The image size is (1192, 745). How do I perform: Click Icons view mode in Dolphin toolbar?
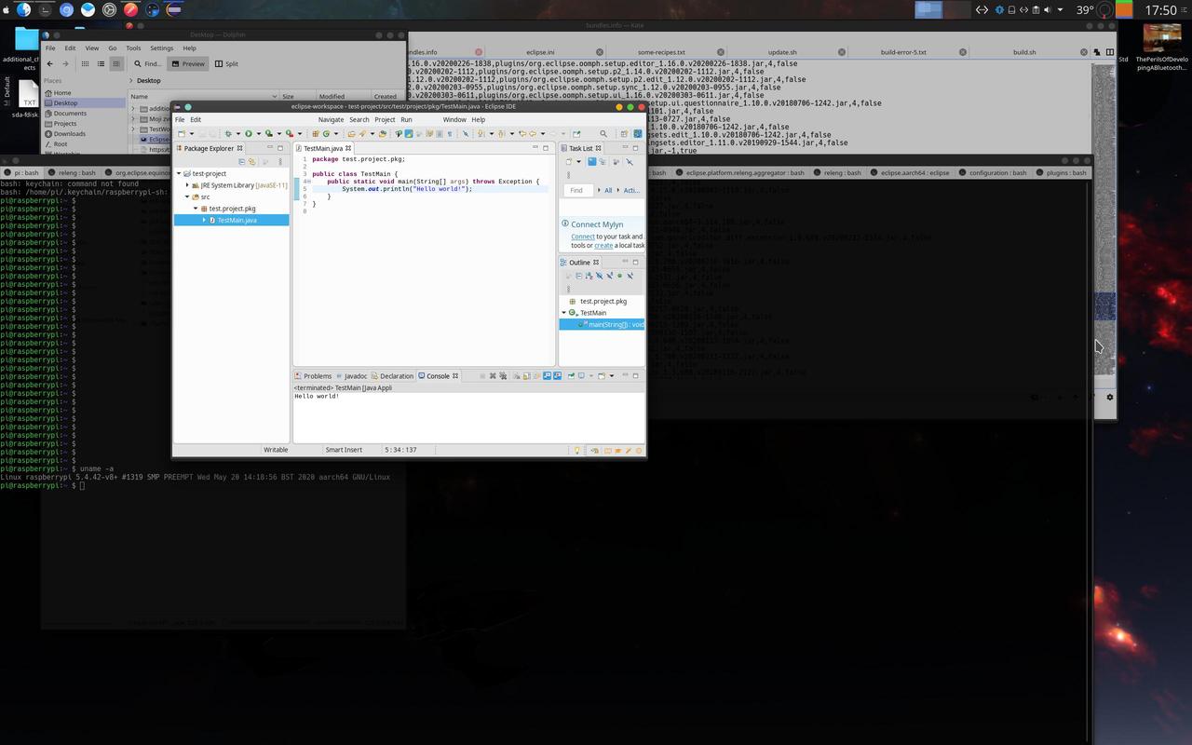(x=85, y=63)
